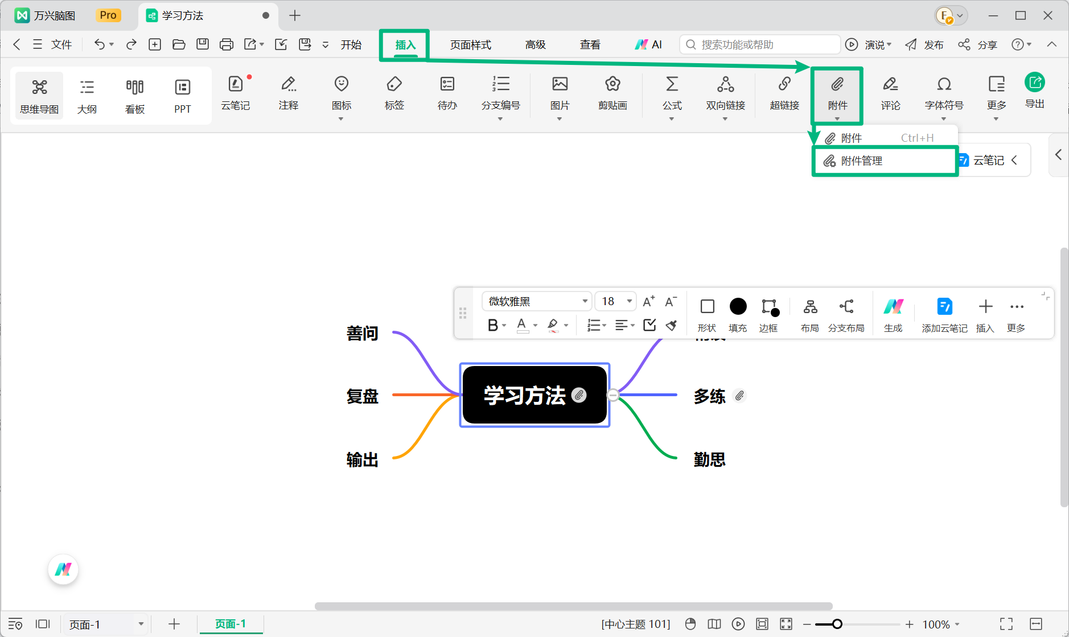Open the AI tab
The image size is (1069, 637).
click(x=649, y=44)
